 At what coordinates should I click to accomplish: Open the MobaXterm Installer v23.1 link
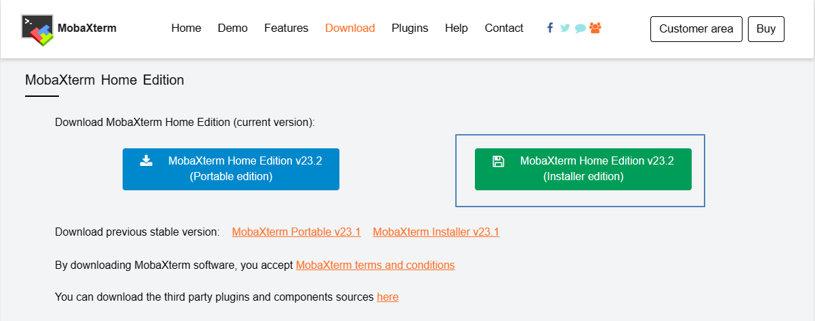436,232
